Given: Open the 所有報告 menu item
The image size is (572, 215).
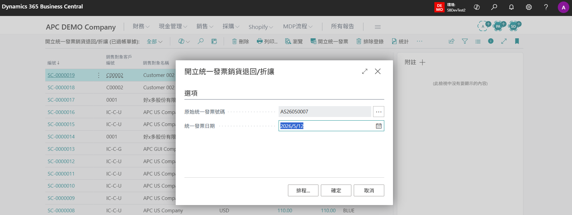Looking at the screenshot, I should [343, 27].
